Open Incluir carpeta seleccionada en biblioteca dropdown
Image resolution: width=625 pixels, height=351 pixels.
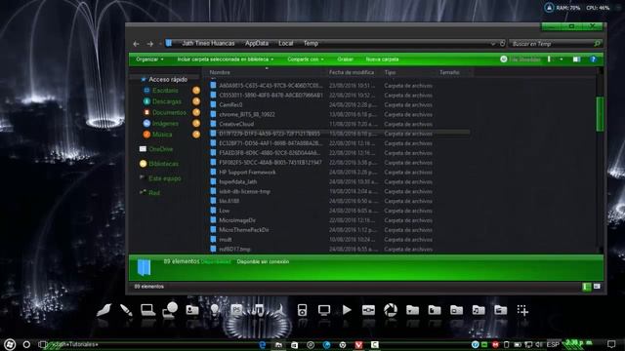point(226,59)
